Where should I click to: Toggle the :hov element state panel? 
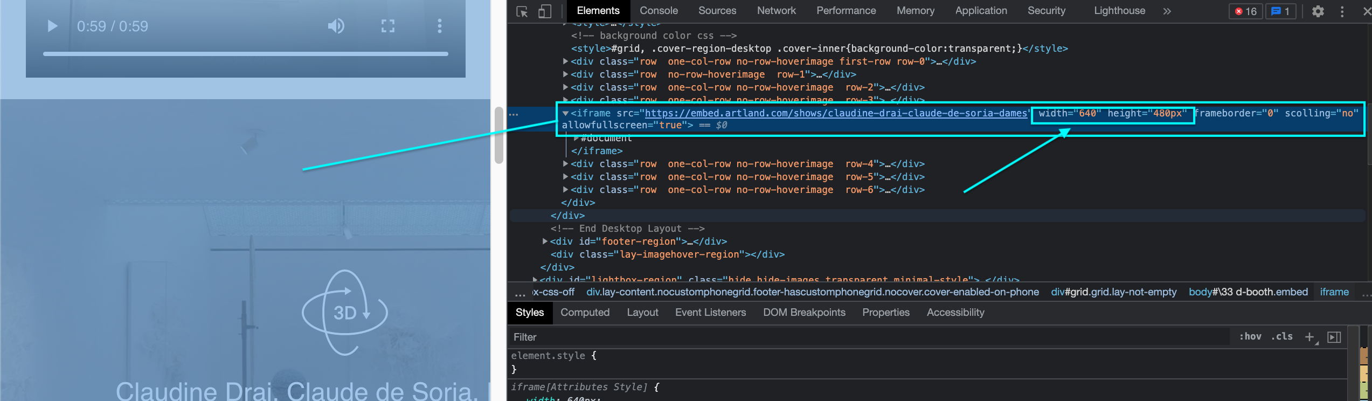pos(1250,337)
